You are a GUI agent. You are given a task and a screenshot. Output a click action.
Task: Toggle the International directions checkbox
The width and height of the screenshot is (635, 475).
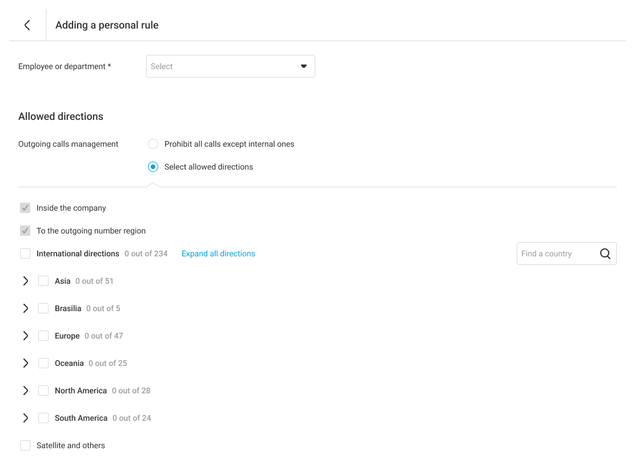25,253
